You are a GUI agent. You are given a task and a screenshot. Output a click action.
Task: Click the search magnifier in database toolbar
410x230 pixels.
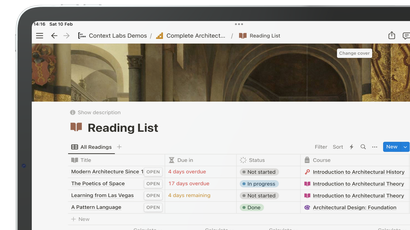click(x=363, y=147)
